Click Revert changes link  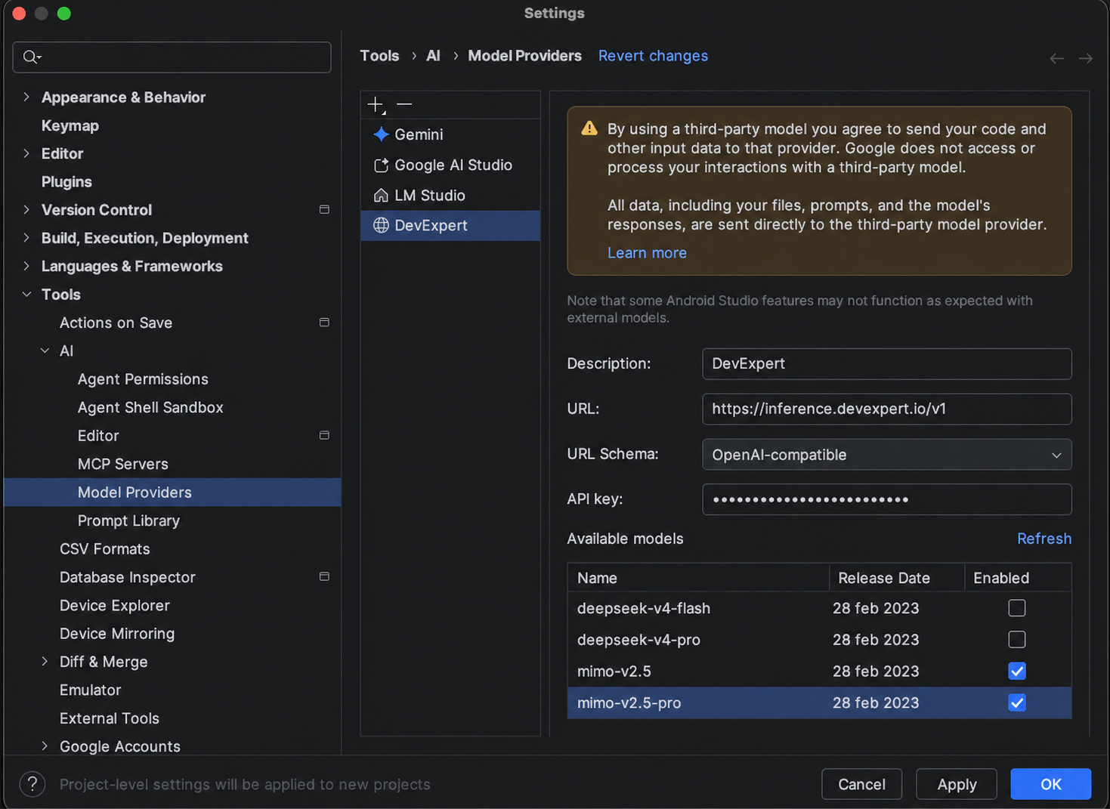(x=653, y=56)
